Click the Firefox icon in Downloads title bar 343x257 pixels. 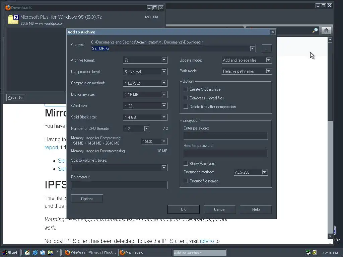8,7
